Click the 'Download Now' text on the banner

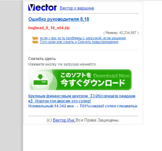111,76
